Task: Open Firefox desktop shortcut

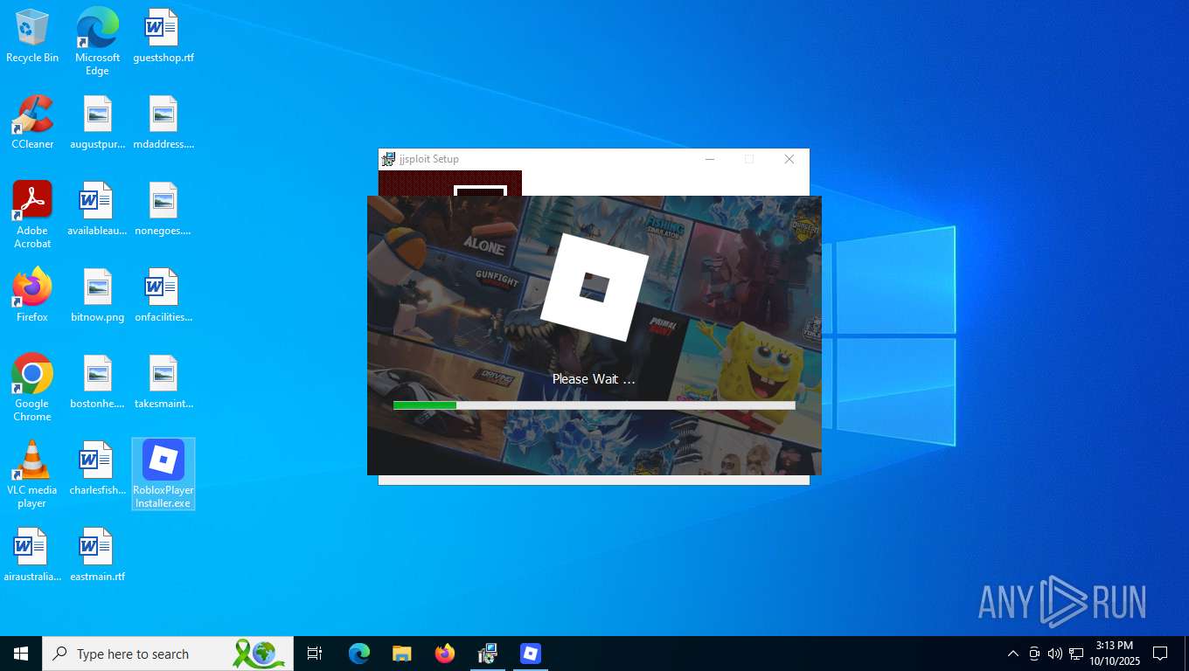Action: [32, 295]
